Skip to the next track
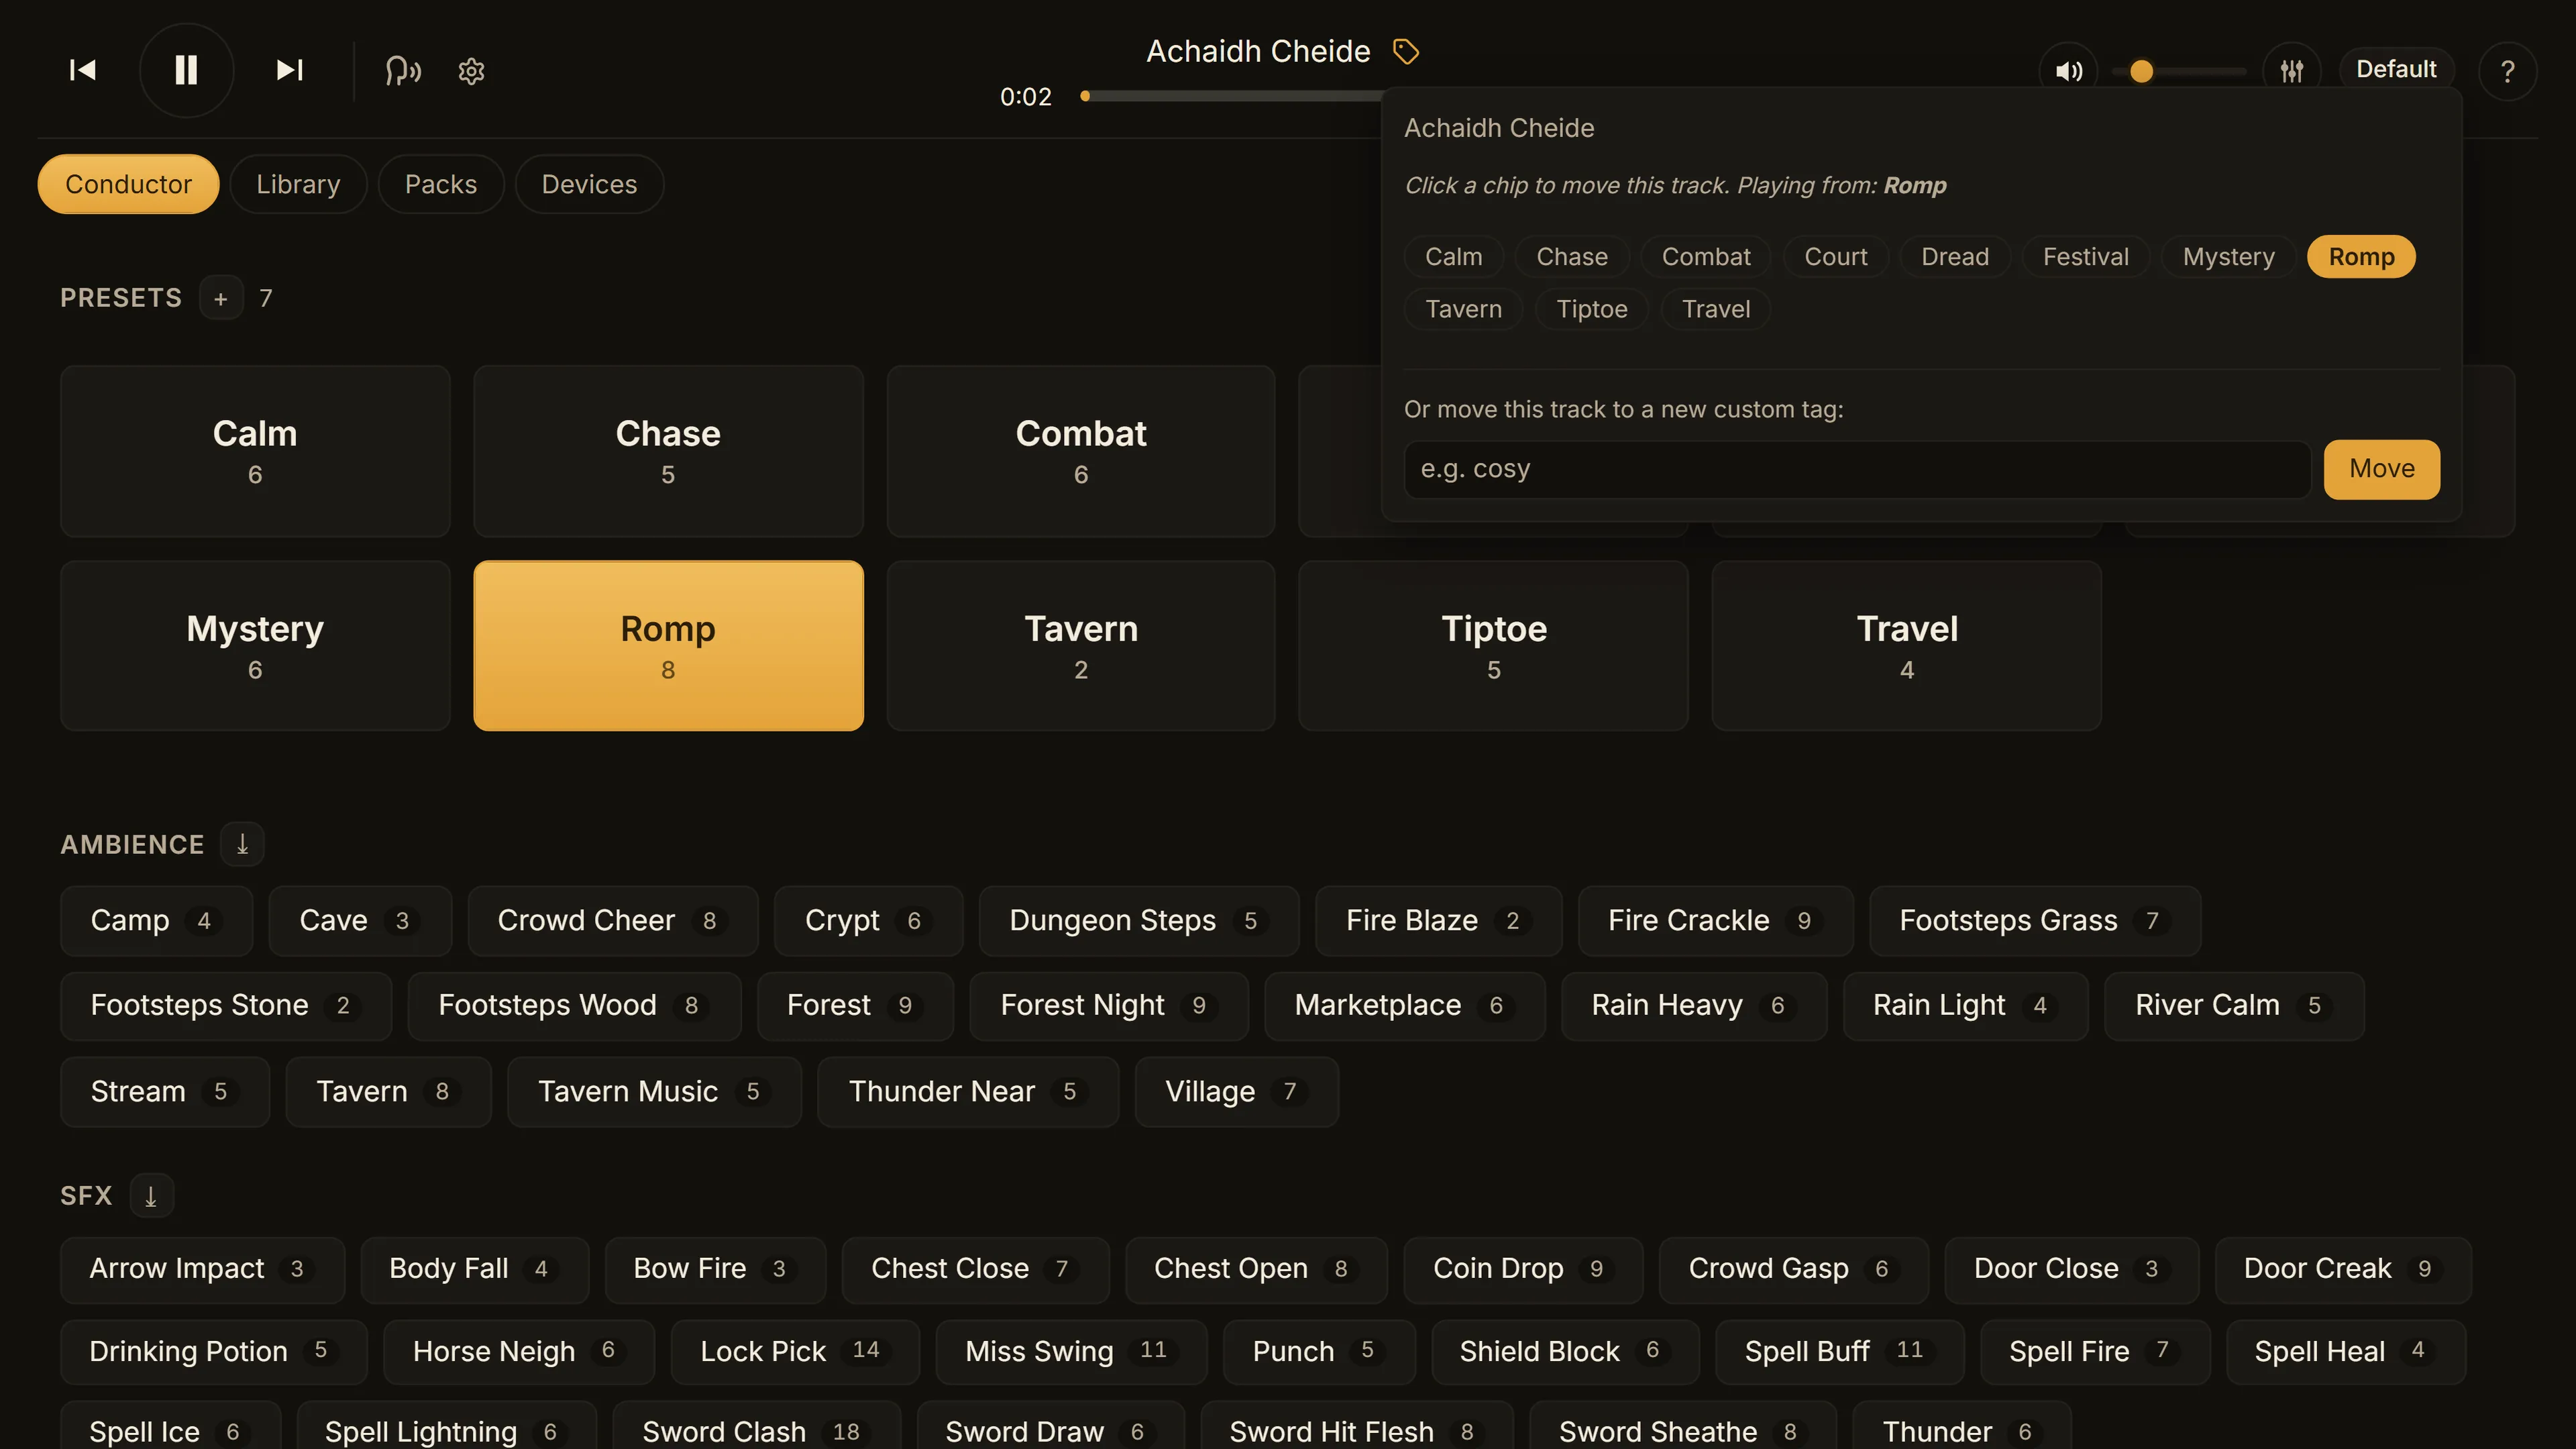2576x1449 pixels. pyautogui.click(x=289, y=70)
